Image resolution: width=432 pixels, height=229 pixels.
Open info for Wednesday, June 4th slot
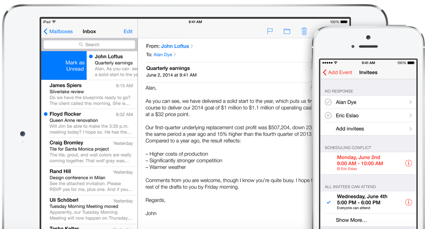tap(409, 202)
